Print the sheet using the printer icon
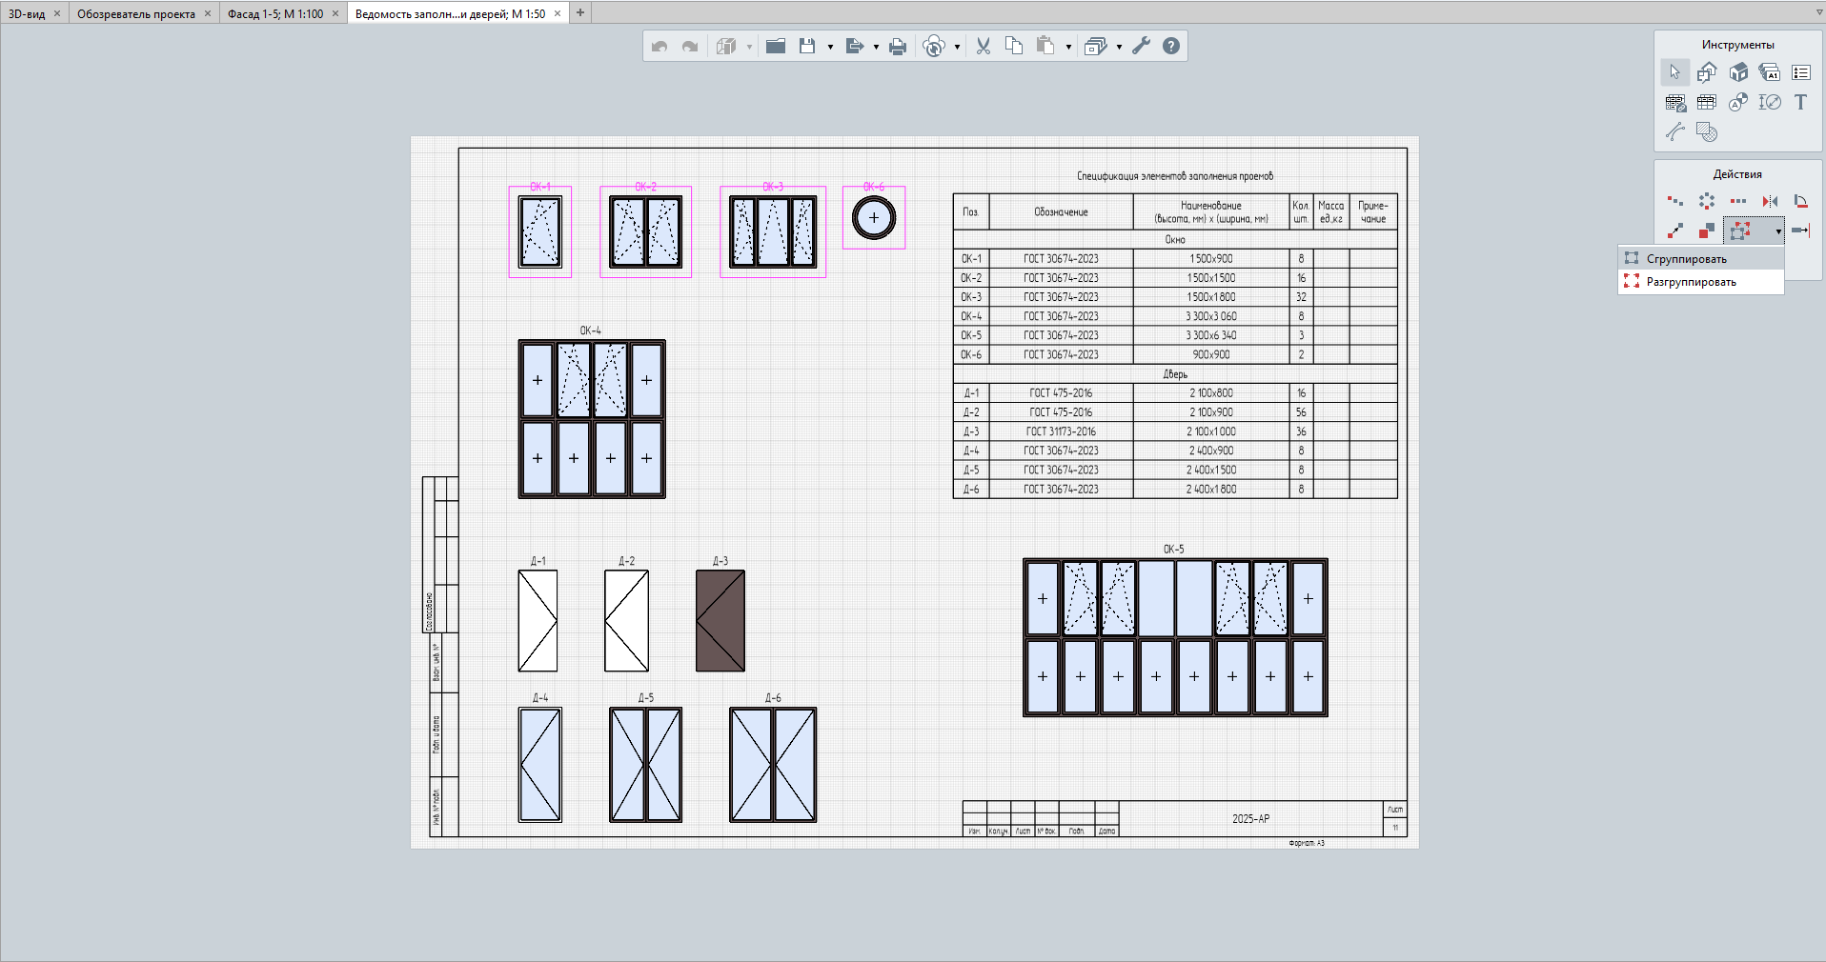Viewport: 1826px width, 962px height. 898,46
